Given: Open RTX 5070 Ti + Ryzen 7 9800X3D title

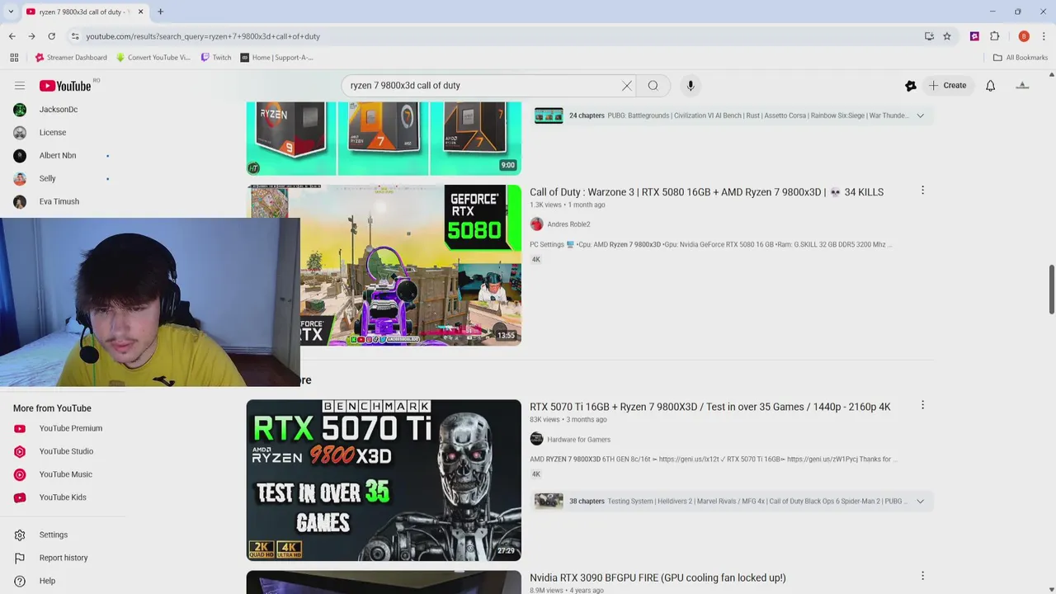Looking at the screenshot, I should [x=709, y=407].
